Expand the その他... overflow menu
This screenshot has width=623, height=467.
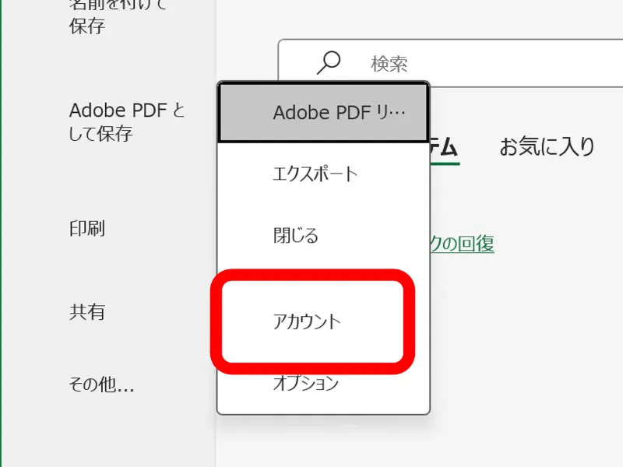(x=102, y=384)
